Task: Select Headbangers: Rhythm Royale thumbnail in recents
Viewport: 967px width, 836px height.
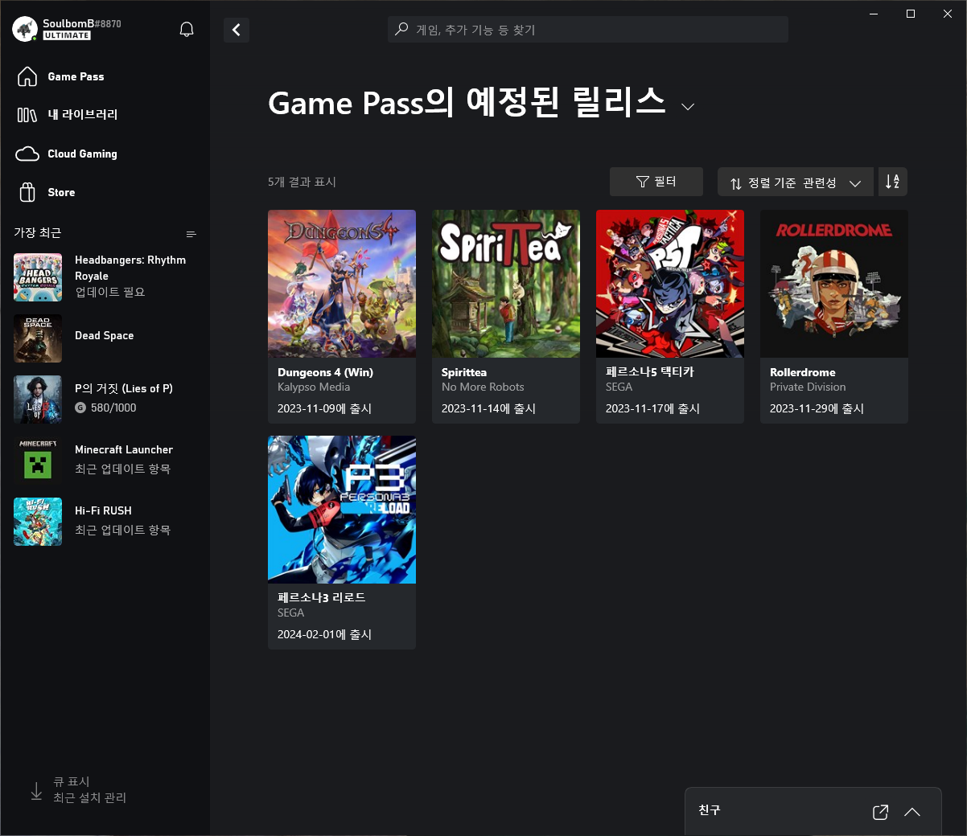Action: click(x=38, y=277)
